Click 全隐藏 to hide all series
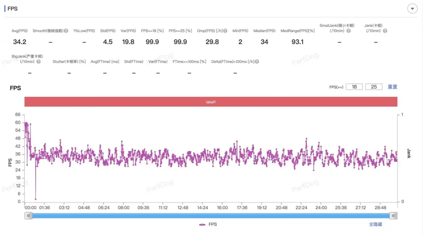The height and width of the screenshot is (236, 423). [x=375, y=225]
